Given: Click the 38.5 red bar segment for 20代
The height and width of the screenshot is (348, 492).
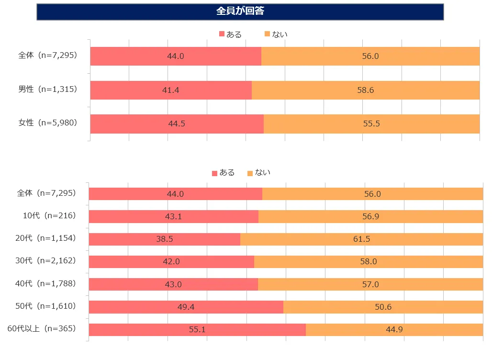Looking at the screenshot, I should [x=164, y=239].
